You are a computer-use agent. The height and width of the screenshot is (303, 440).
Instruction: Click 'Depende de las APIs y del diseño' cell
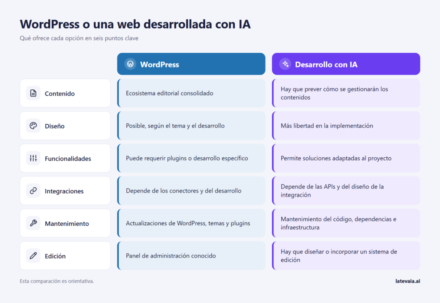346,190
